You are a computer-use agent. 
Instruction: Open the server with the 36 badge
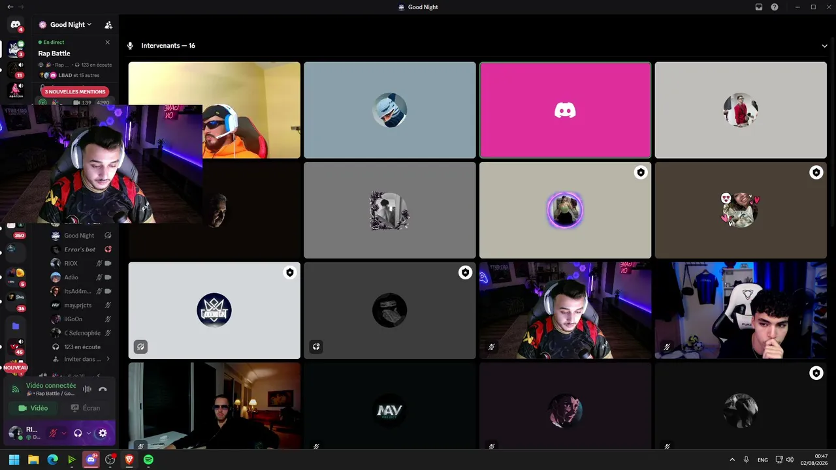click(x=14, y=300)
